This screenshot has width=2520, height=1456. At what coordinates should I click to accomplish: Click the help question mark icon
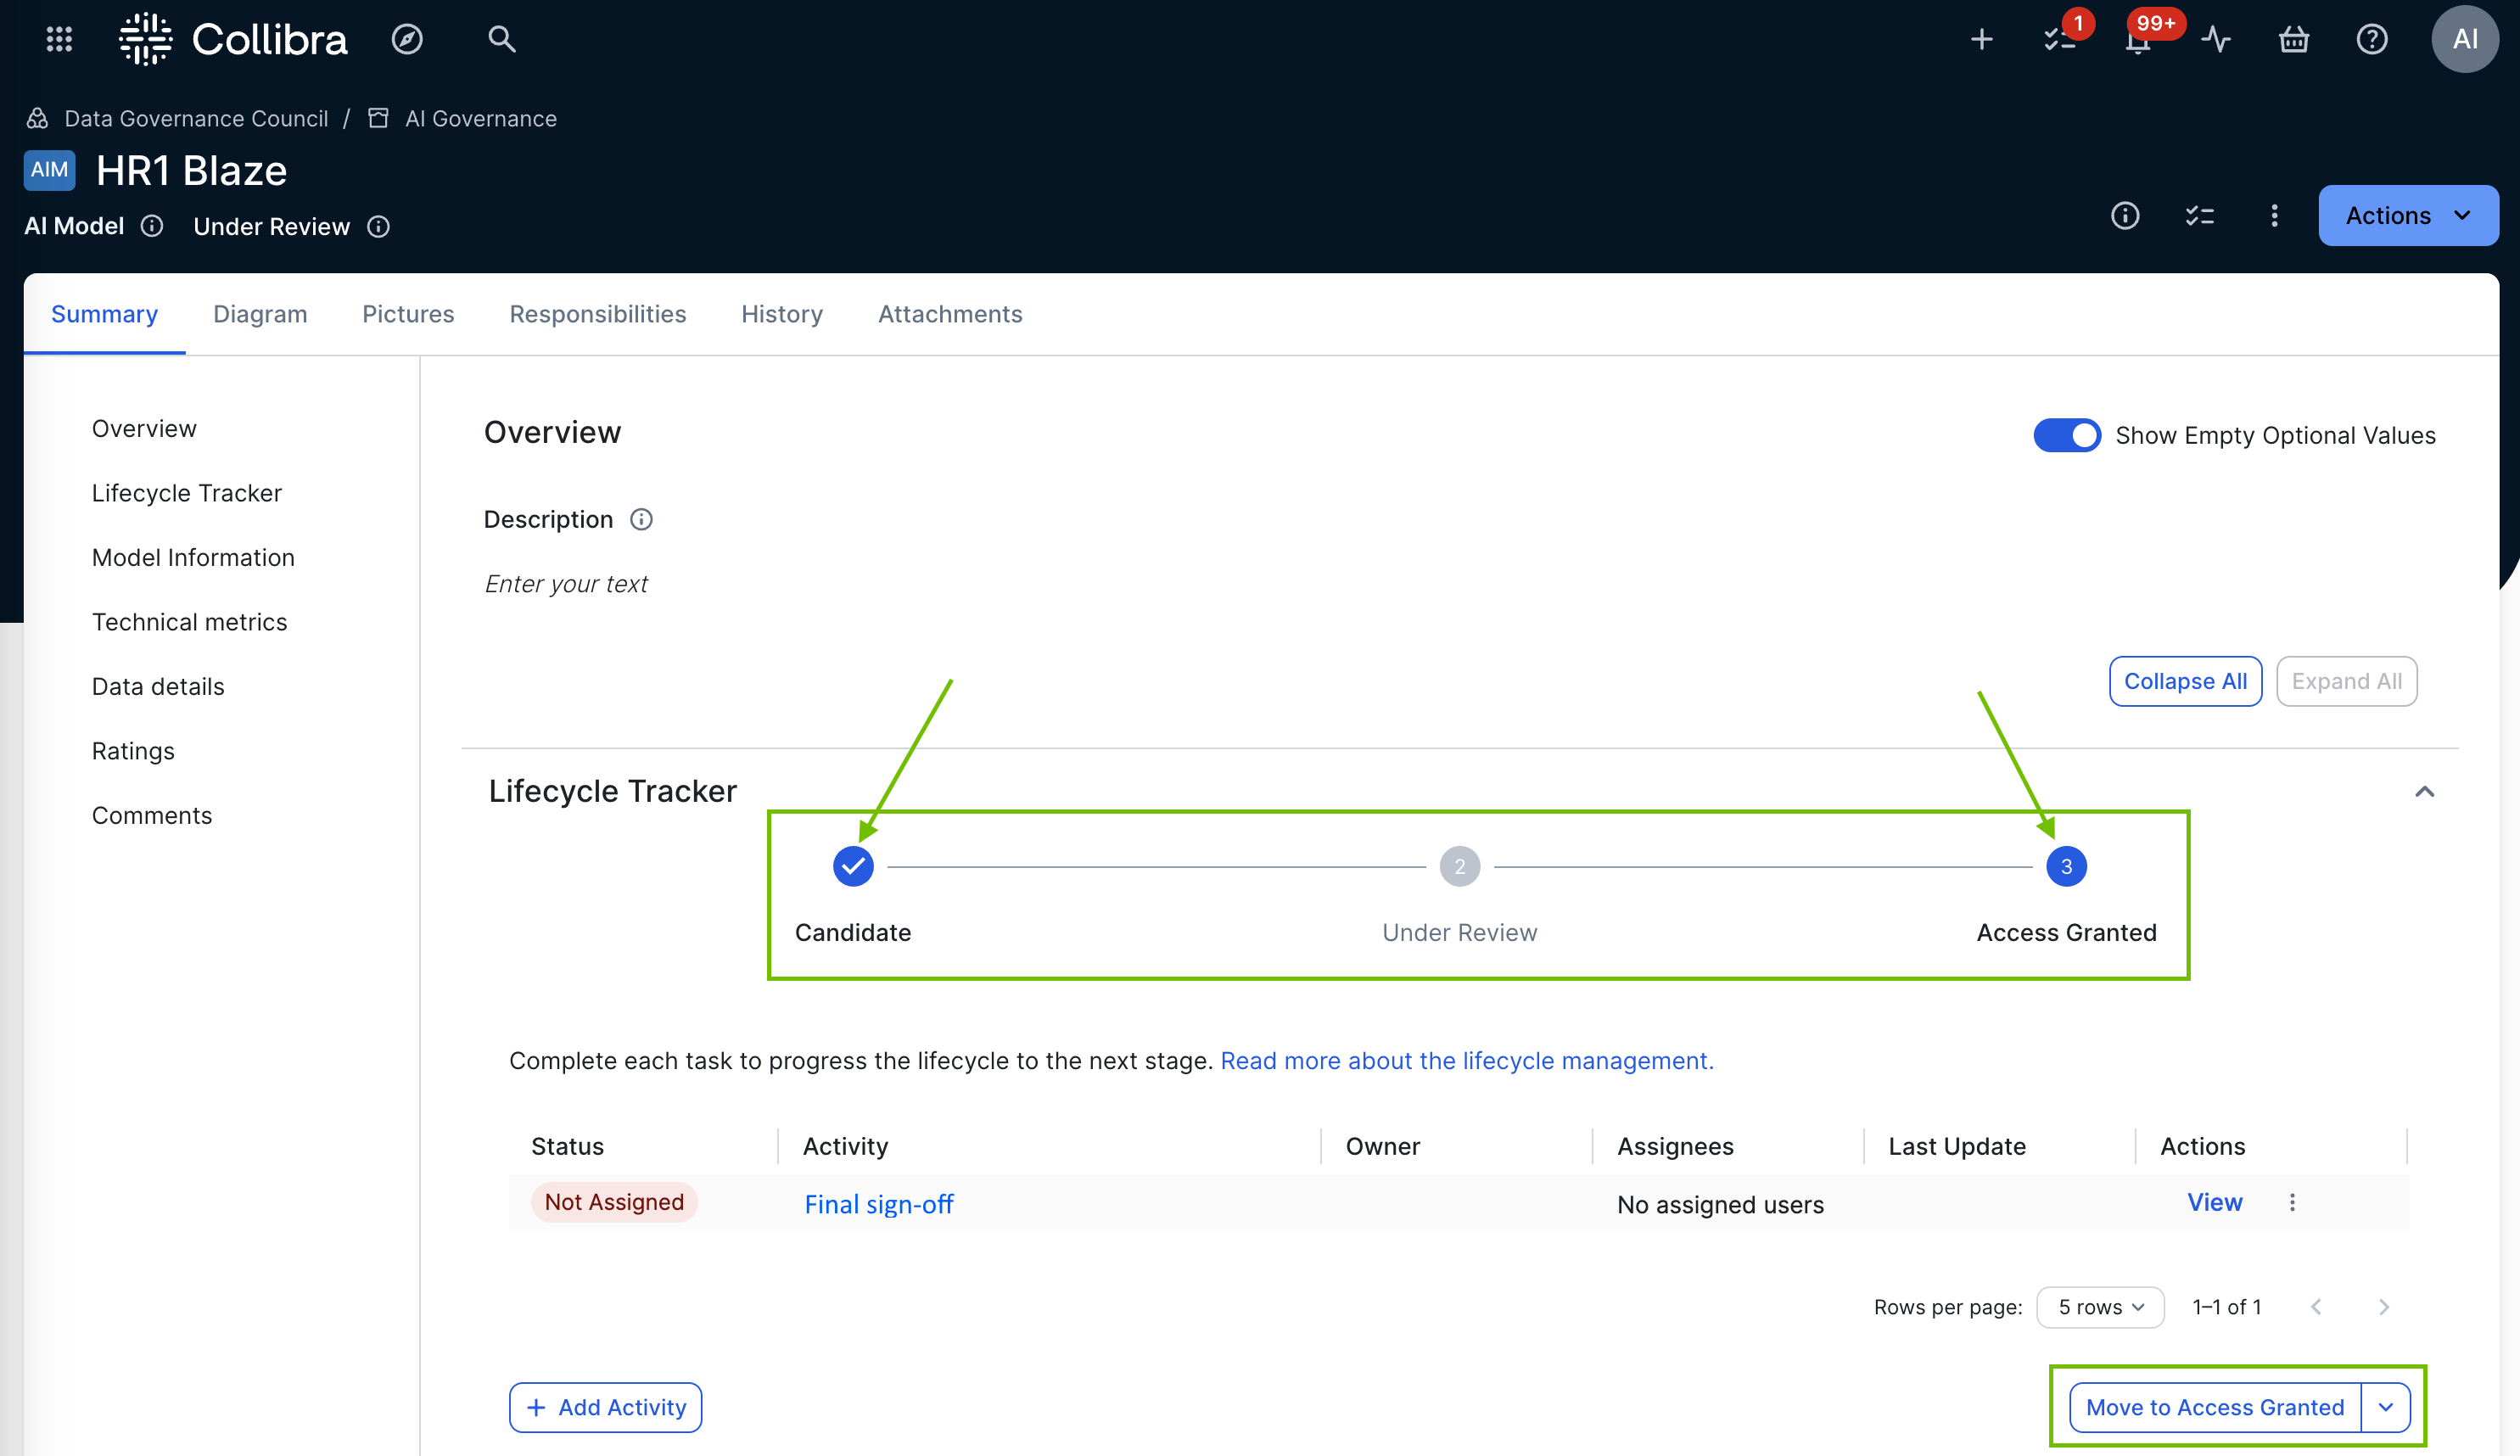pos(2372,39)
